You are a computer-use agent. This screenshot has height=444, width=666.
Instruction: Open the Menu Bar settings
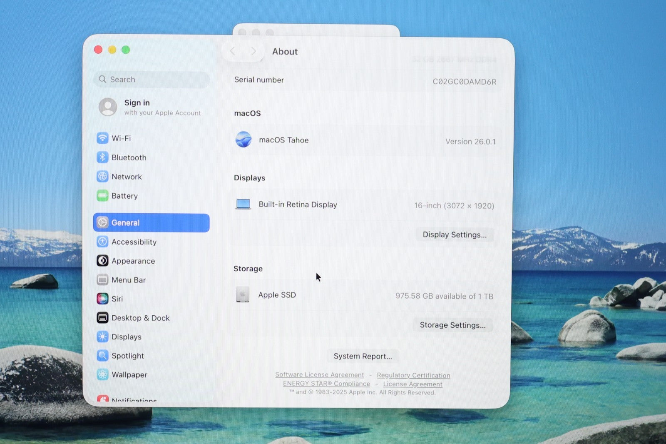[x=128, y=280]
